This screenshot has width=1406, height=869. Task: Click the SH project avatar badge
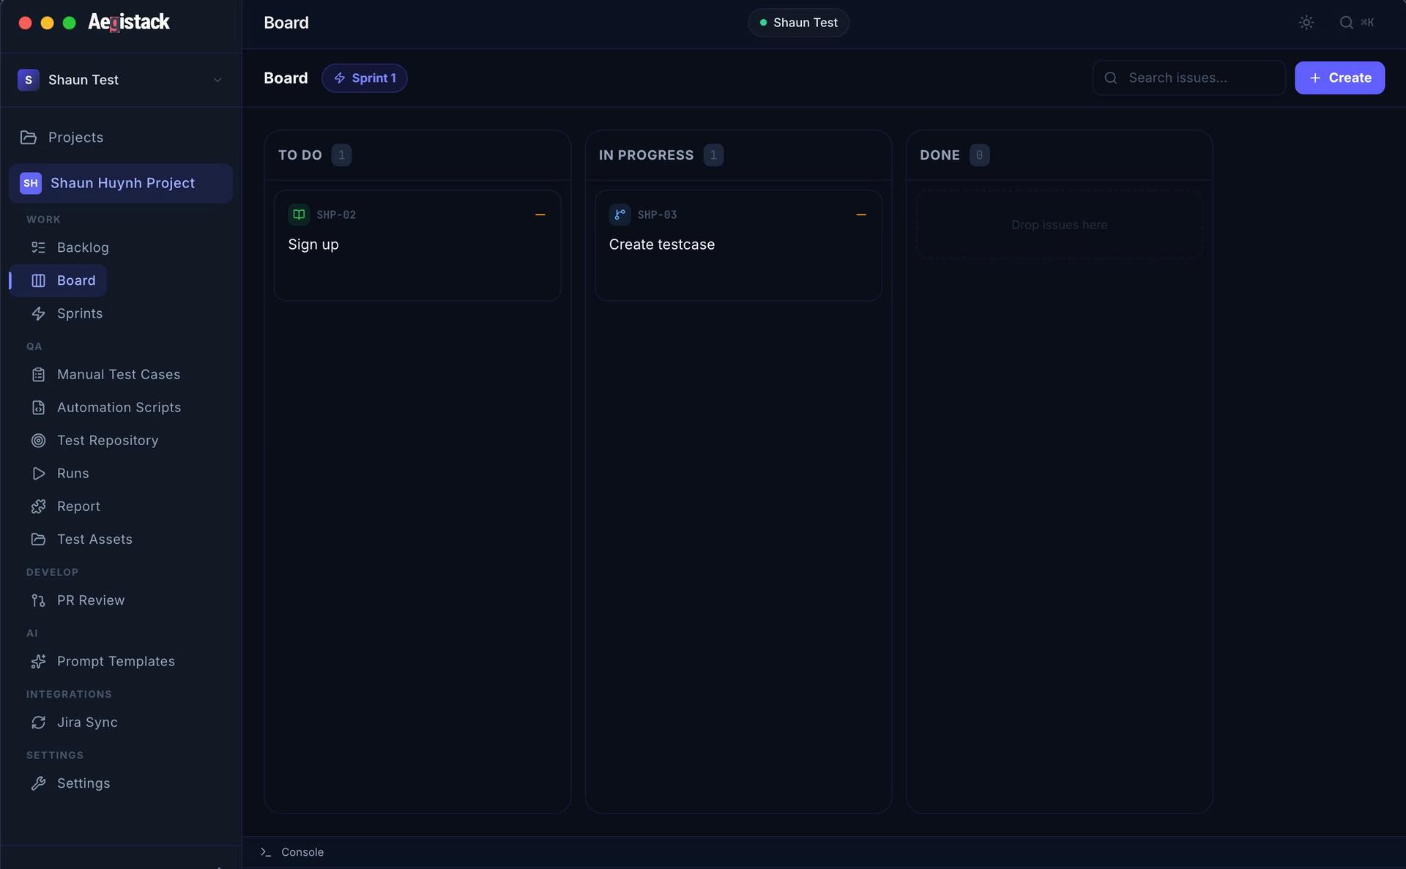click(x=31, y=183)
